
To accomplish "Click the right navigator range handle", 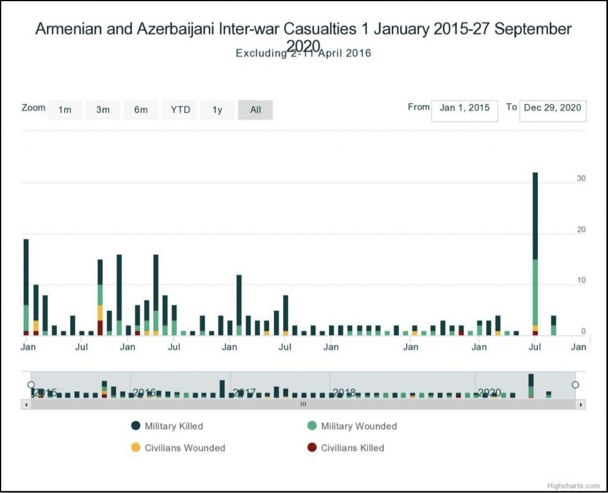I will pyautogui.click(x=575, y=385).
